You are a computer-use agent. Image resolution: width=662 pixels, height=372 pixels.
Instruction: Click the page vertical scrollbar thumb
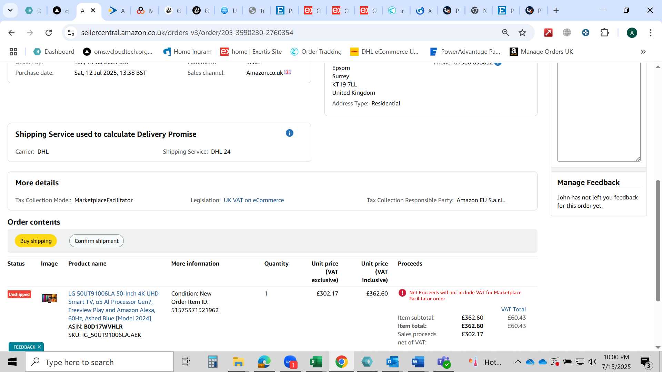(658, 240)
